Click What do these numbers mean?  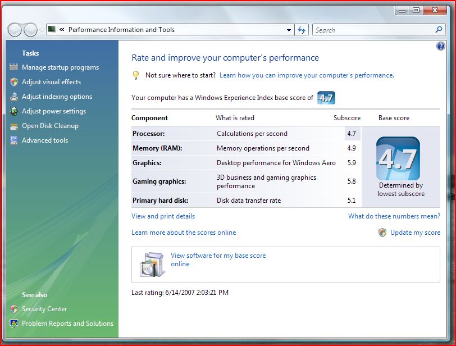[394, 216]
